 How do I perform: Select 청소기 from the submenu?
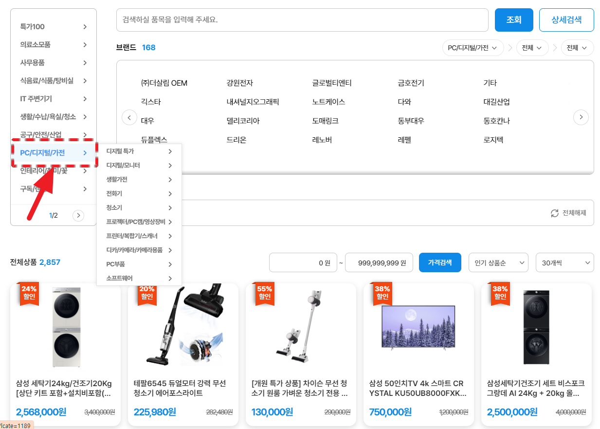pyautogui.click(x=114, y=208)
